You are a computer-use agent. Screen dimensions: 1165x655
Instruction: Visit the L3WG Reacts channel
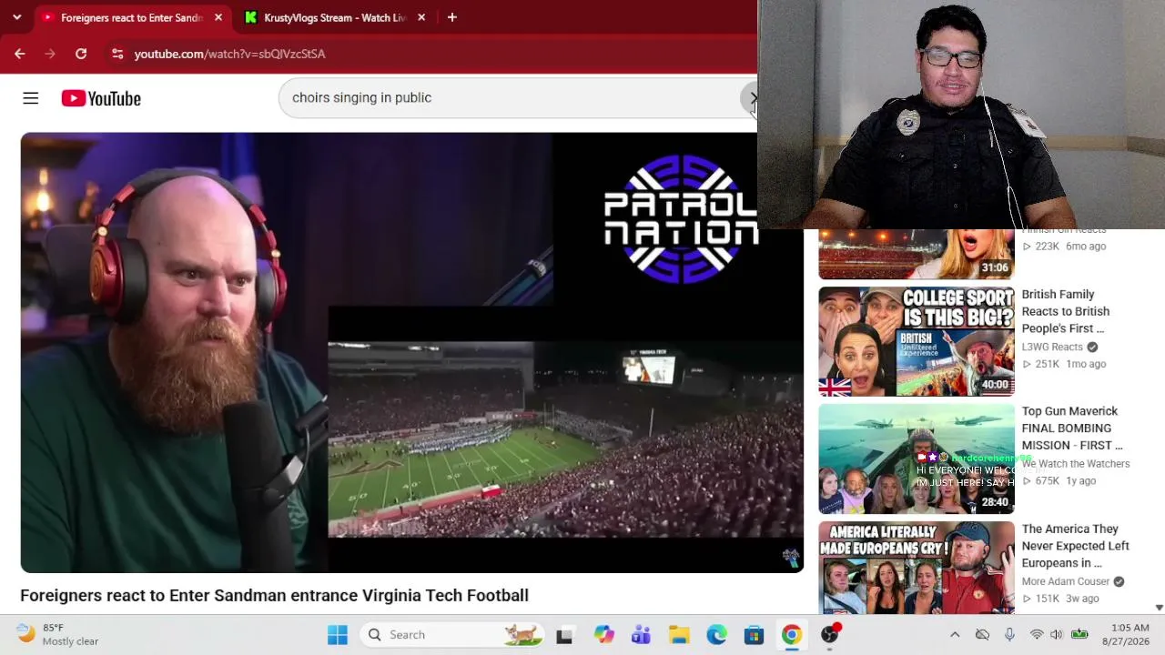click(x=1052, y=347)
